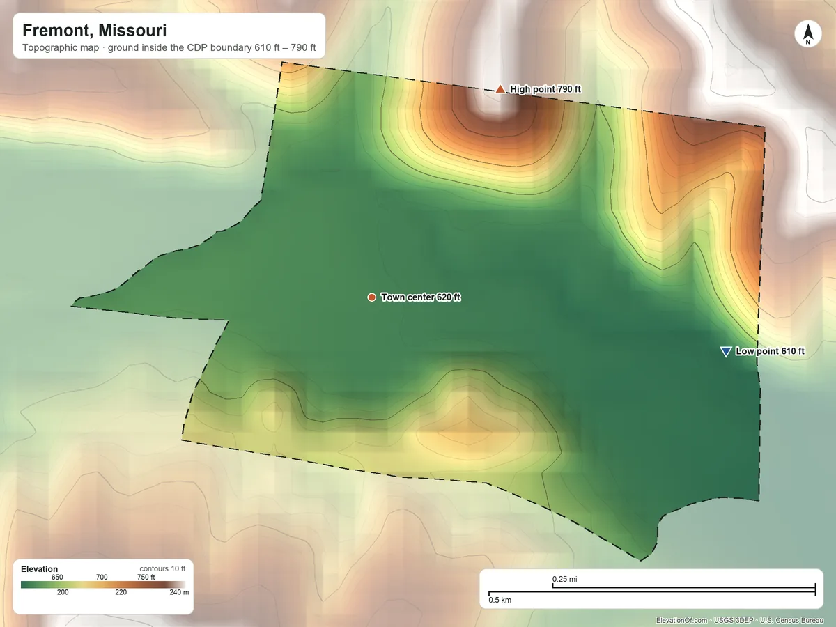The width and height of the screenshot is (836, 627).
Task: Click the '220' meter legend label
Action: click(121, 593)
